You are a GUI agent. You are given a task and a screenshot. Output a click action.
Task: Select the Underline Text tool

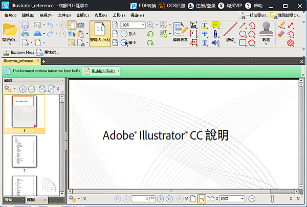coord(204,42)
